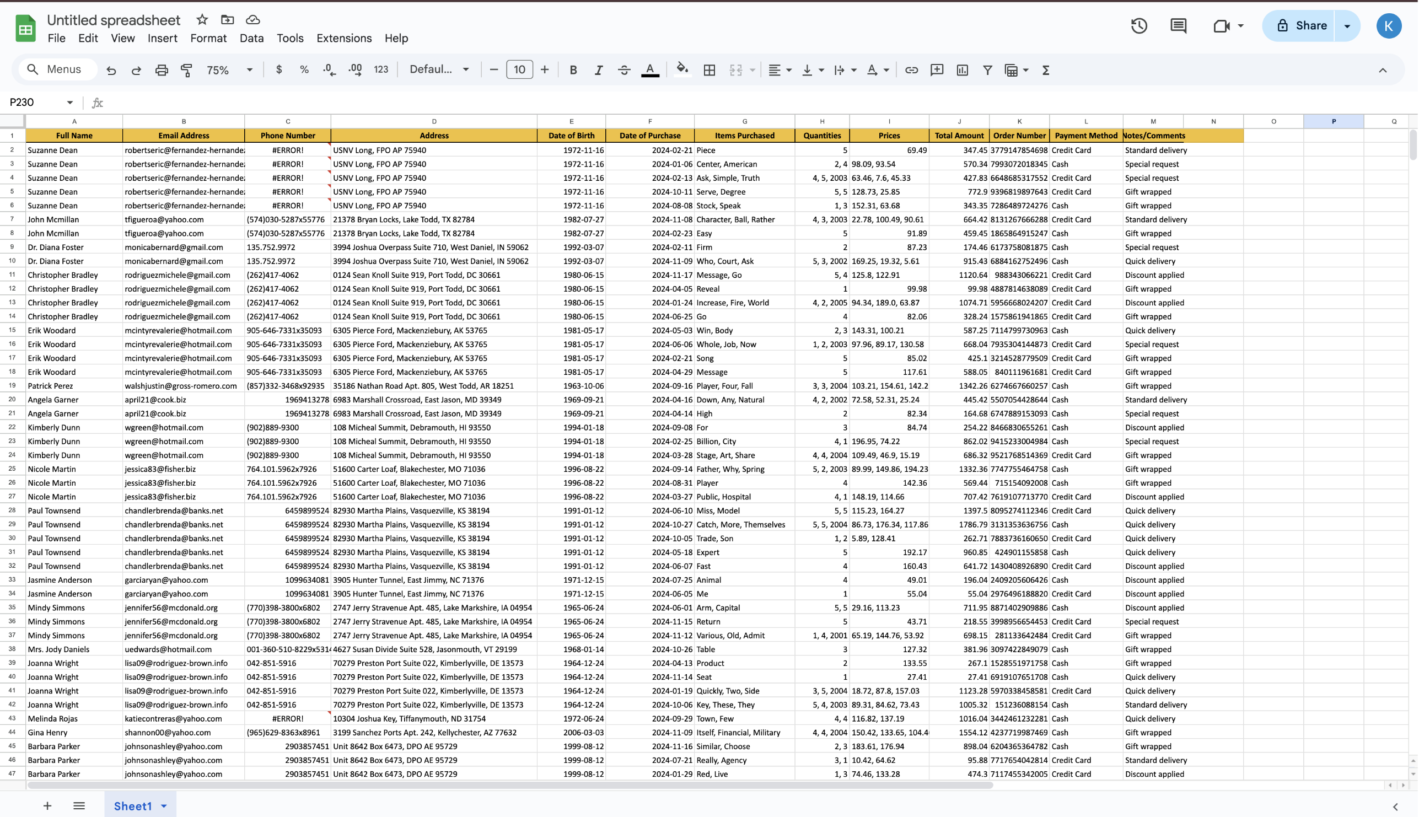The height and width of the screenshot is (817, 1419).
Task: Open the Extensions menu
Action: click(344, 38)
